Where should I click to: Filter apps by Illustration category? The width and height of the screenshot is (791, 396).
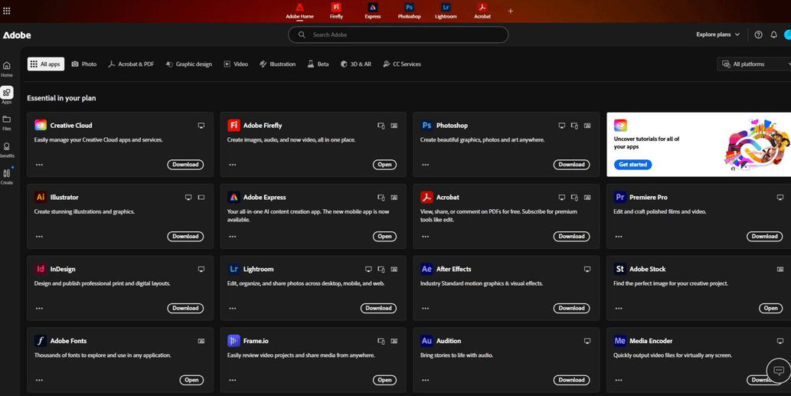click(277, 64)
